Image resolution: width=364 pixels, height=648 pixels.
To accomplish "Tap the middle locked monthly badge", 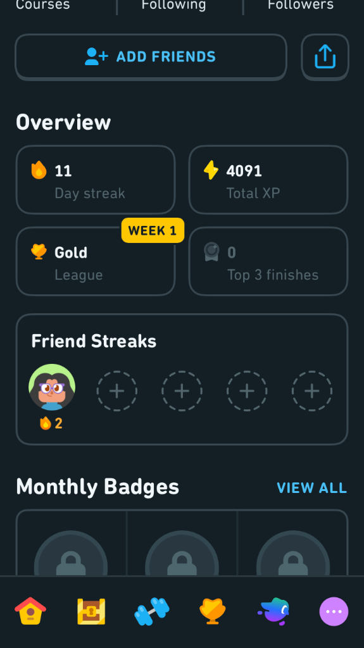I will click(182, 553).
